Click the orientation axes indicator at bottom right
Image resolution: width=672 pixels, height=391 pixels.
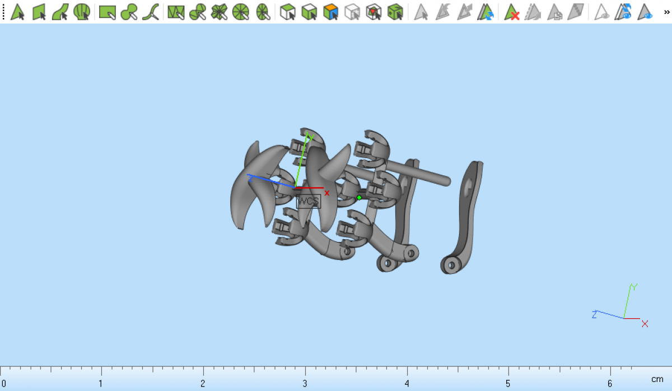[x=623, y=307]
